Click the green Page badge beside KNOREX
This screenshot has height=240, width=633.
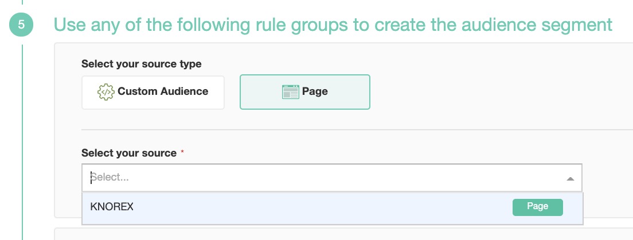coord(537,207)
